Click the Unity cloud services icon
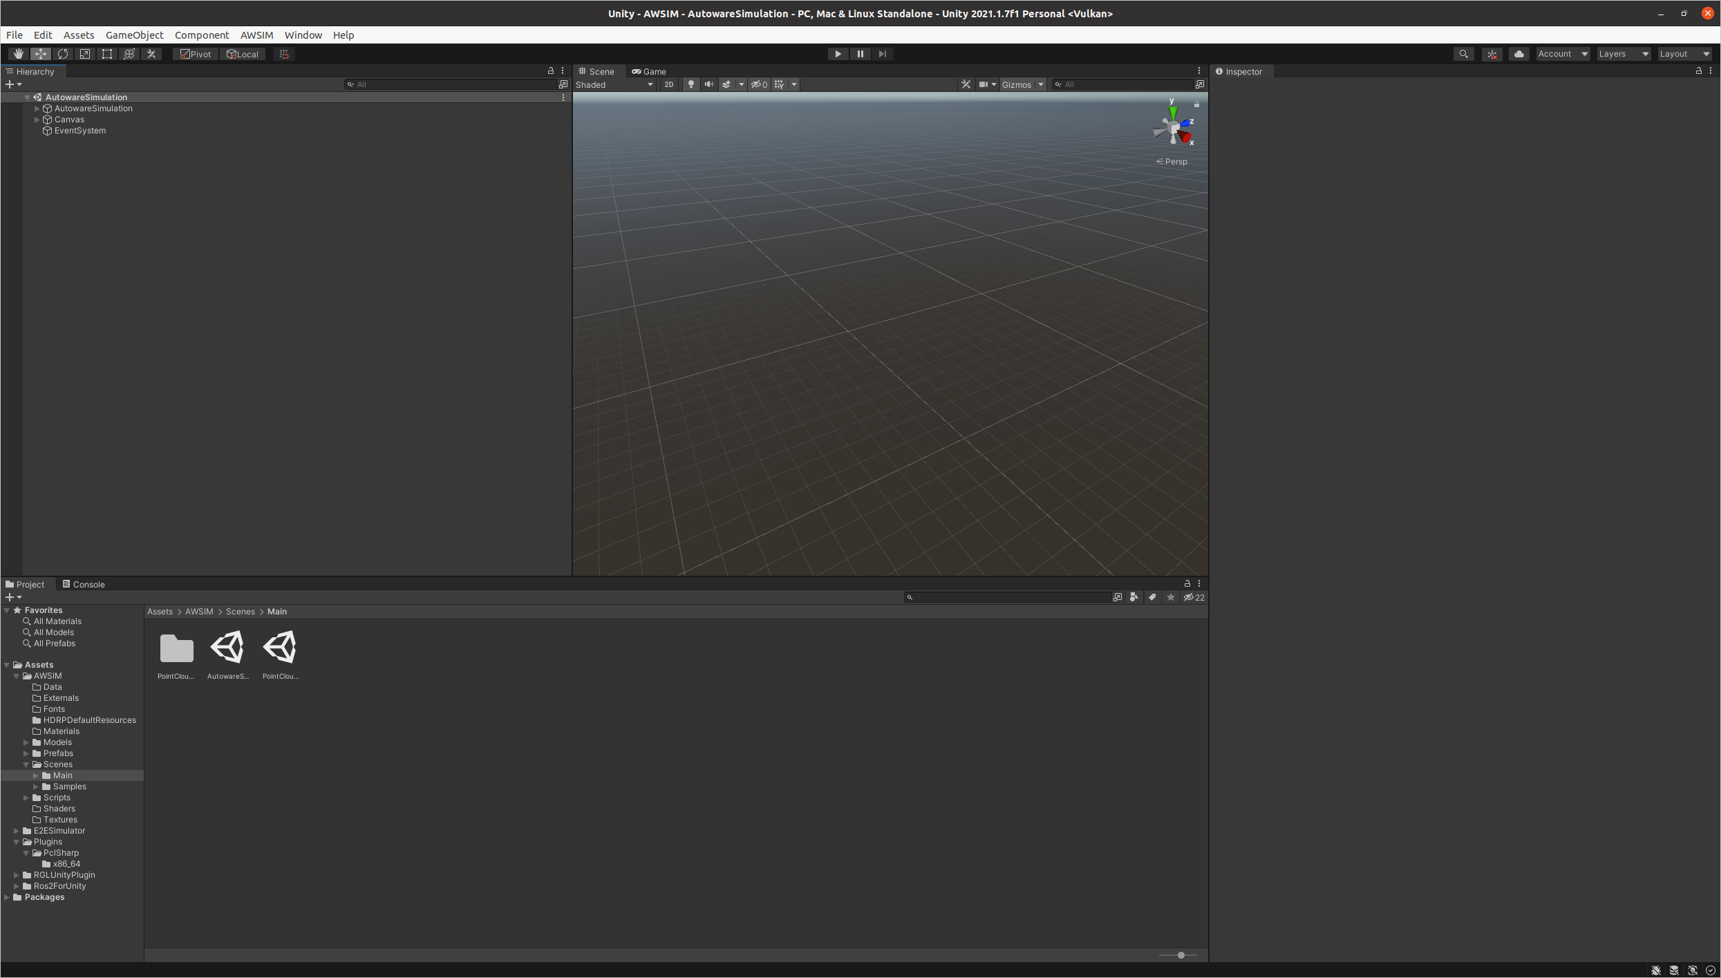The image size is (1721, 978). [1518, 53]
